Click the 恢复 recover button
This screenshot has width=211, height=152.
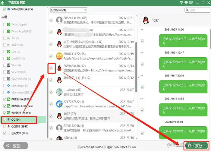(x=196, y=146)
